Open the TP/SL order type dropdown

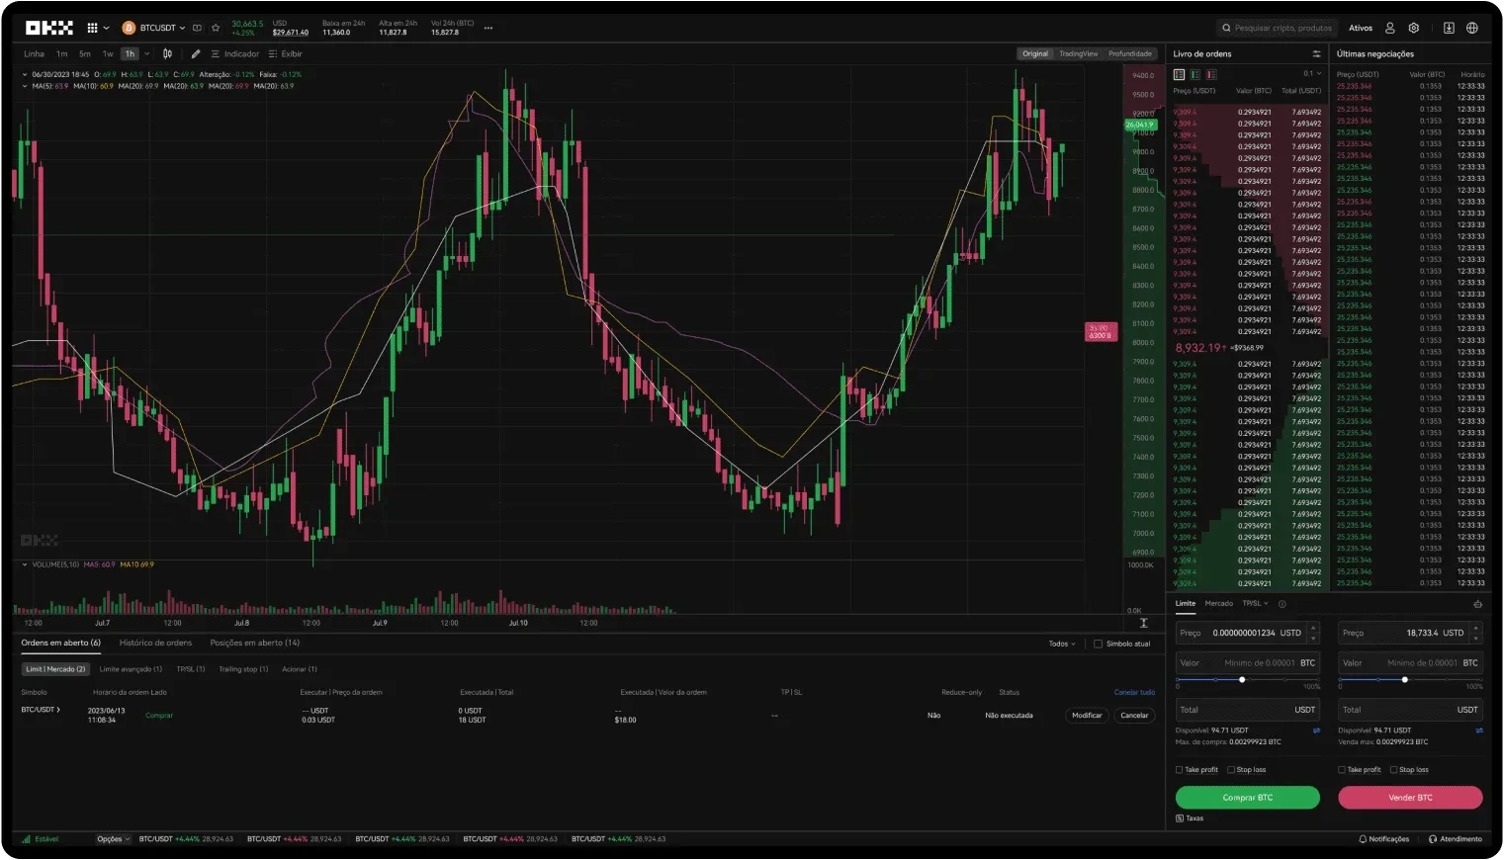point(1255,603)
